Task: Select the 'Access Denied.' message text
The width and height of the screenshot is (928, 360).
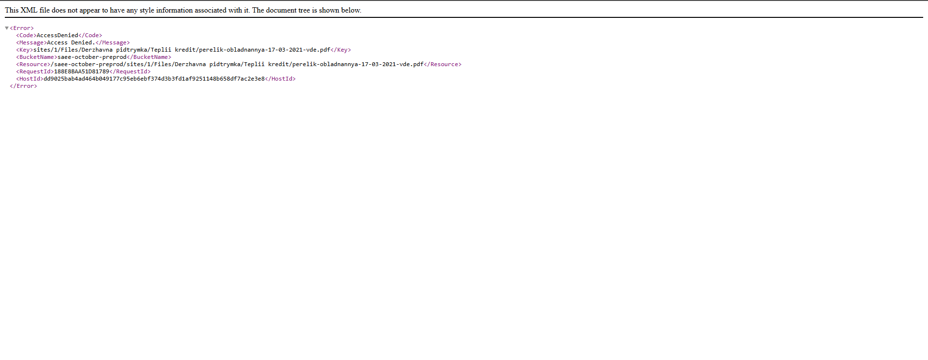Action: tap(71, 43)
